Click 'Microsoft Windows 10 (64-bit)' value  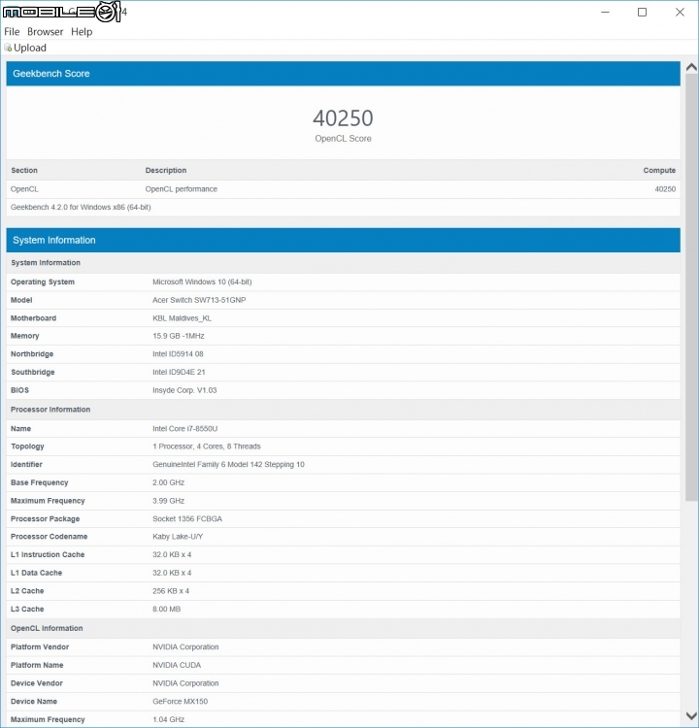click(x=202, y=281)
